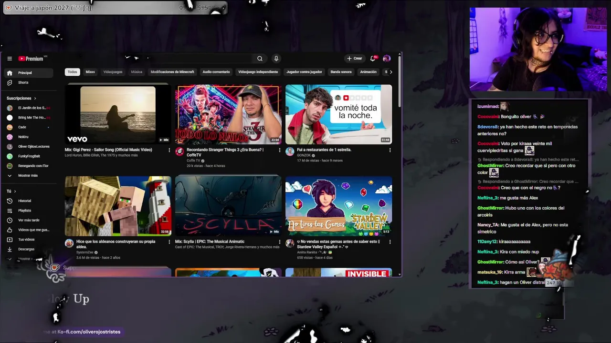Expand Mostrar más subscriptions
The width and height of the screenshot is (611, 343).
pos(30,175)
